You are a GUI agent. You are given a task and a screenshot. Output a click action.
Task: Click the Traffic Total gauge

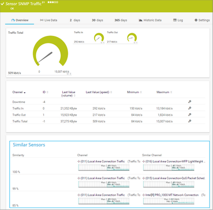(x=51, y=51)
